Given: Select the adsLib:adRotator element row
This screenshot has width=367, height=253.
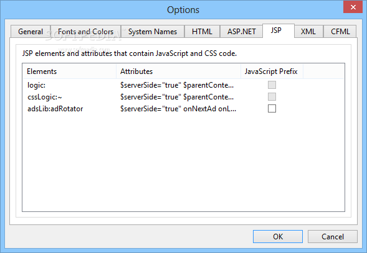Looking at the screenshot, I should [183, 109].
